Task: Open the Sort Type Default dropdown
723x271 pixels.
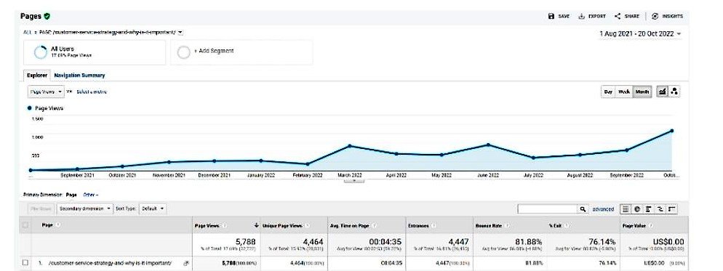Action: (x=153, y=209)
